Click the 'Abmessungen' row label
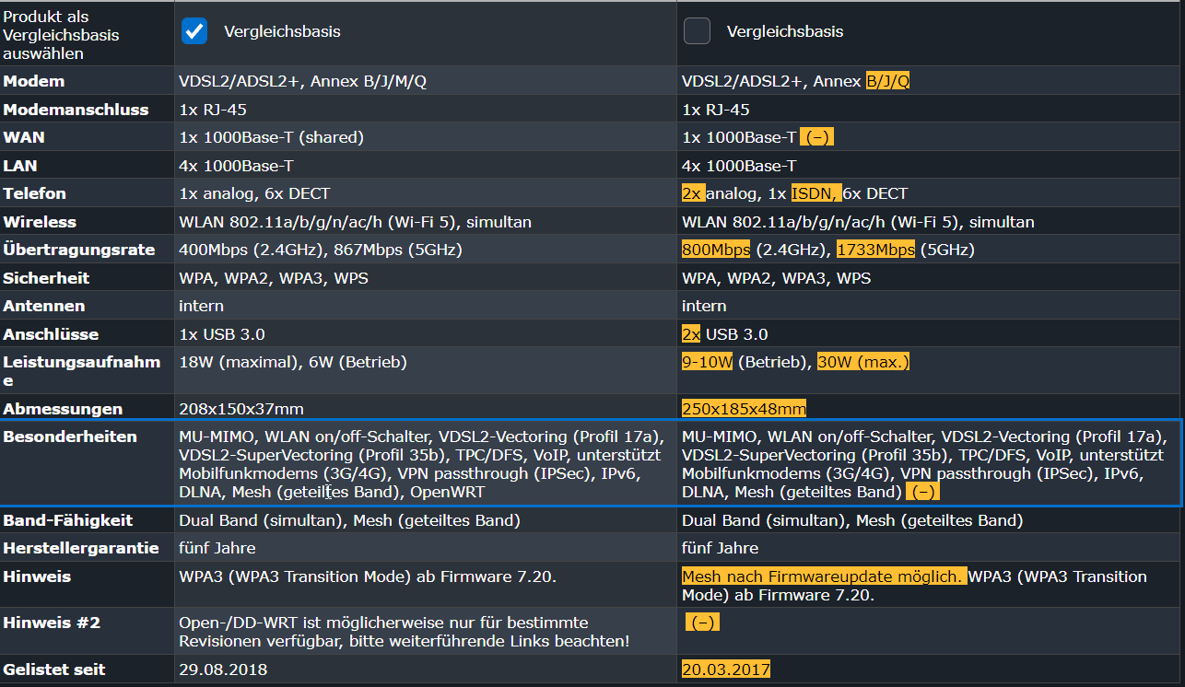 click(x=63, y=409)
